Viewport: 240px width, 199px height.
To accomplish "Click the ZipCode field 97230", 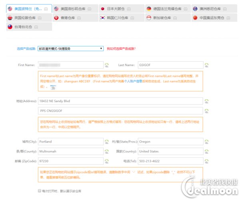I will pyautogui.click(x=71, y=161).
